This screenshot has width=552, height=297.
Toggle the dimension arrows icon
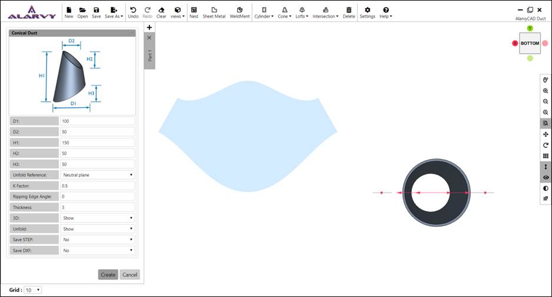pyautogui.click(x=546, y=167)
